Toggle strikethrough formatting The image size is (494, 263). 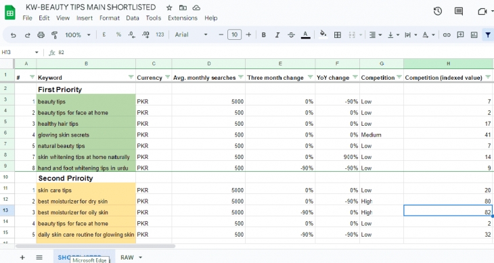[x=291, y=35]
